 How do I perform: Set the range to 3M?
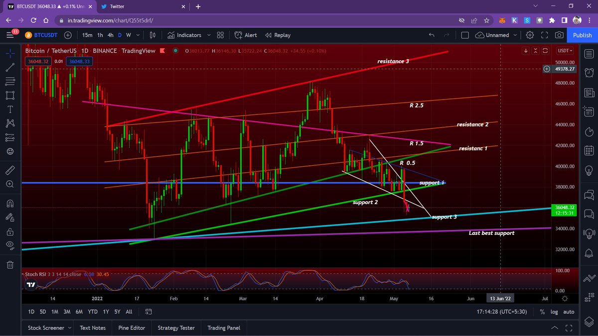pos(67,312)
